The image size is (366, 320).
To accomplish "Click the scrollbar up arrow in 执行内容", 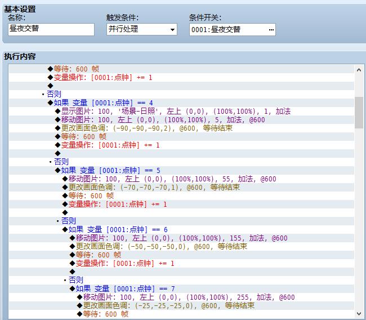I will click(x=359, y=70).
